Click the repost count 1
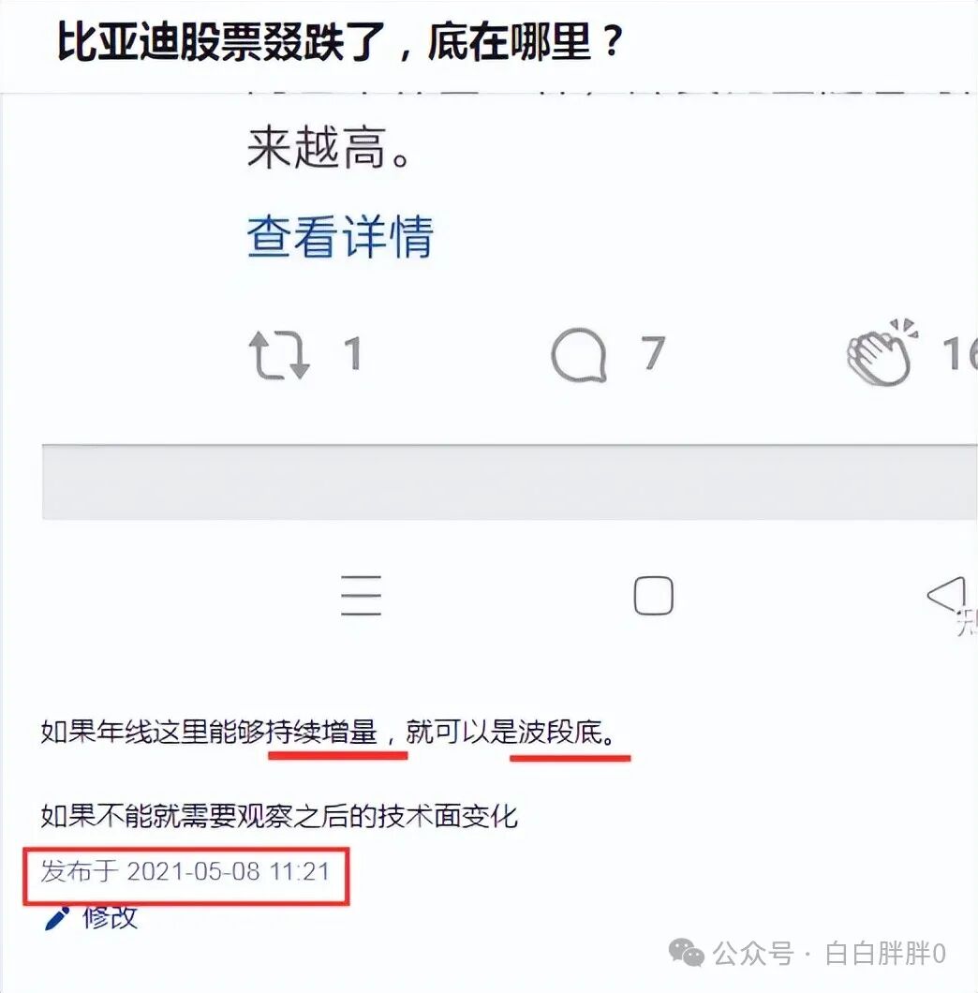978x993 pixels. [x=353, y=353]
